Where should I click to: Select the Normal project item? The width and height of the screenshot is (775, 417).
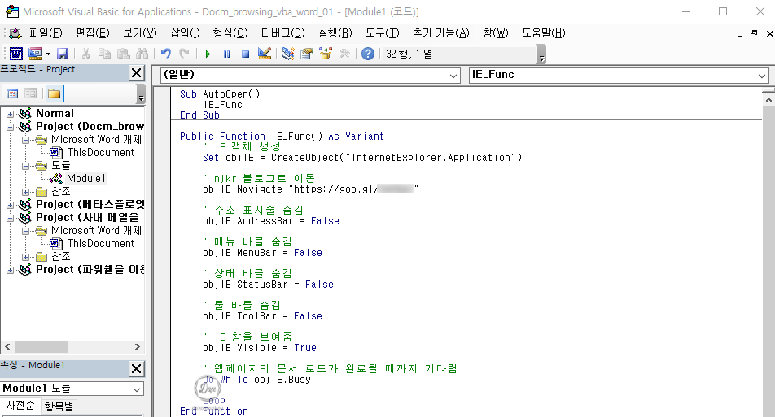coord(55,114)
